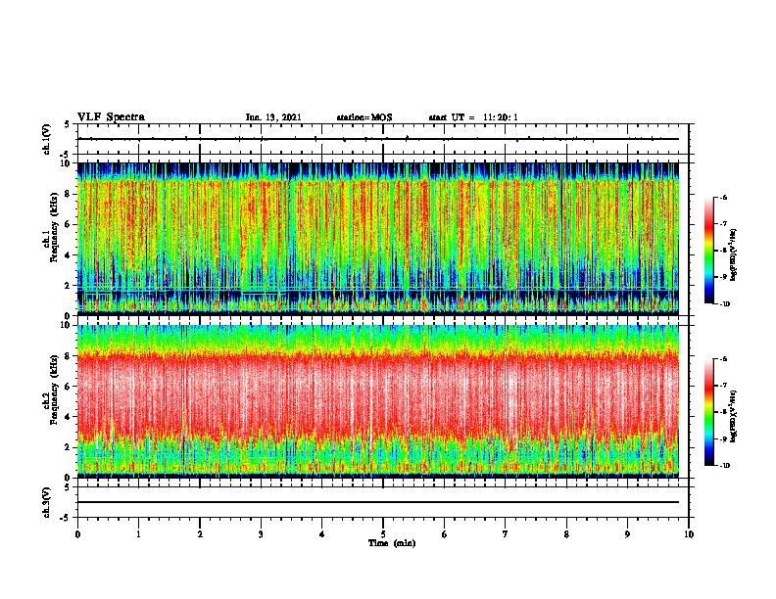The image size is (776, 599).
Task: Select time axis tick label "10"
Action: (x=689, y=534)
